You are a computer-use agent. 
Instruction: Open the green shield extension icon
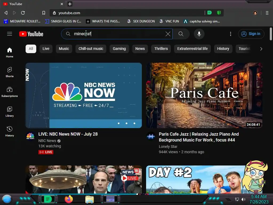coord(219,13)
